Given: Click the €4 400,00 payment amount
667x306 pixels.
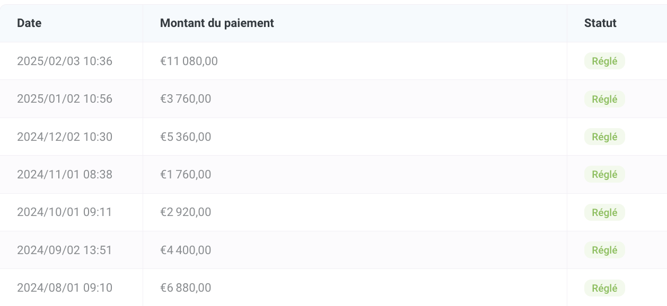Looking at the screenshot, I should coord(186,250).
